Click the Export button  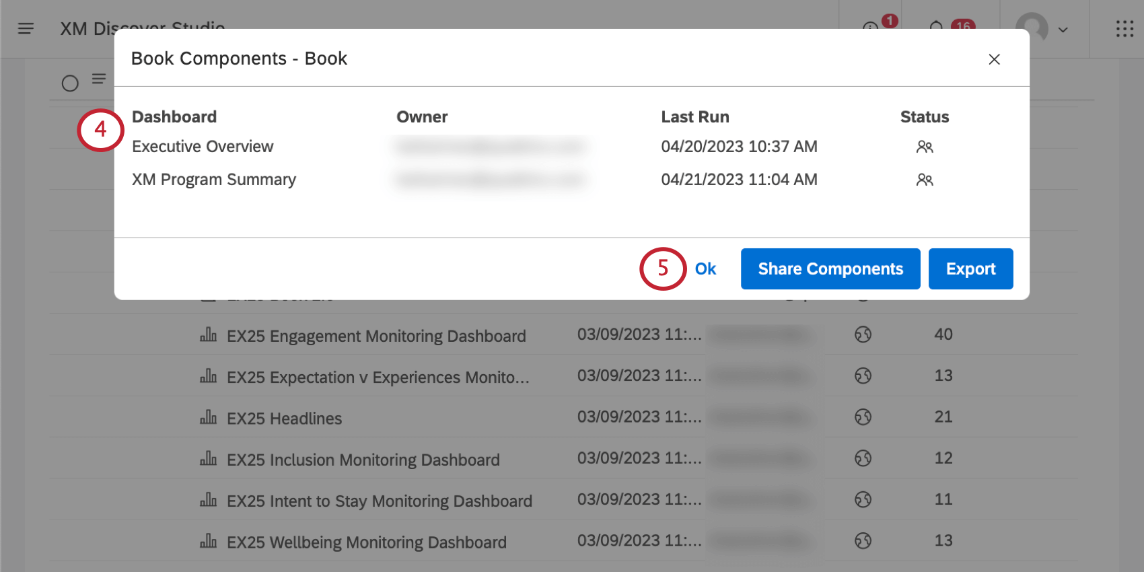[x=970, y=269]
